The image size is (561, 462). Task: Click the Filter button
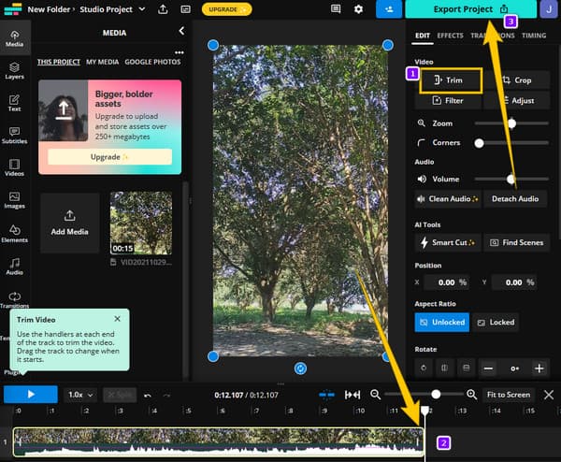click(x=448, y=101)
